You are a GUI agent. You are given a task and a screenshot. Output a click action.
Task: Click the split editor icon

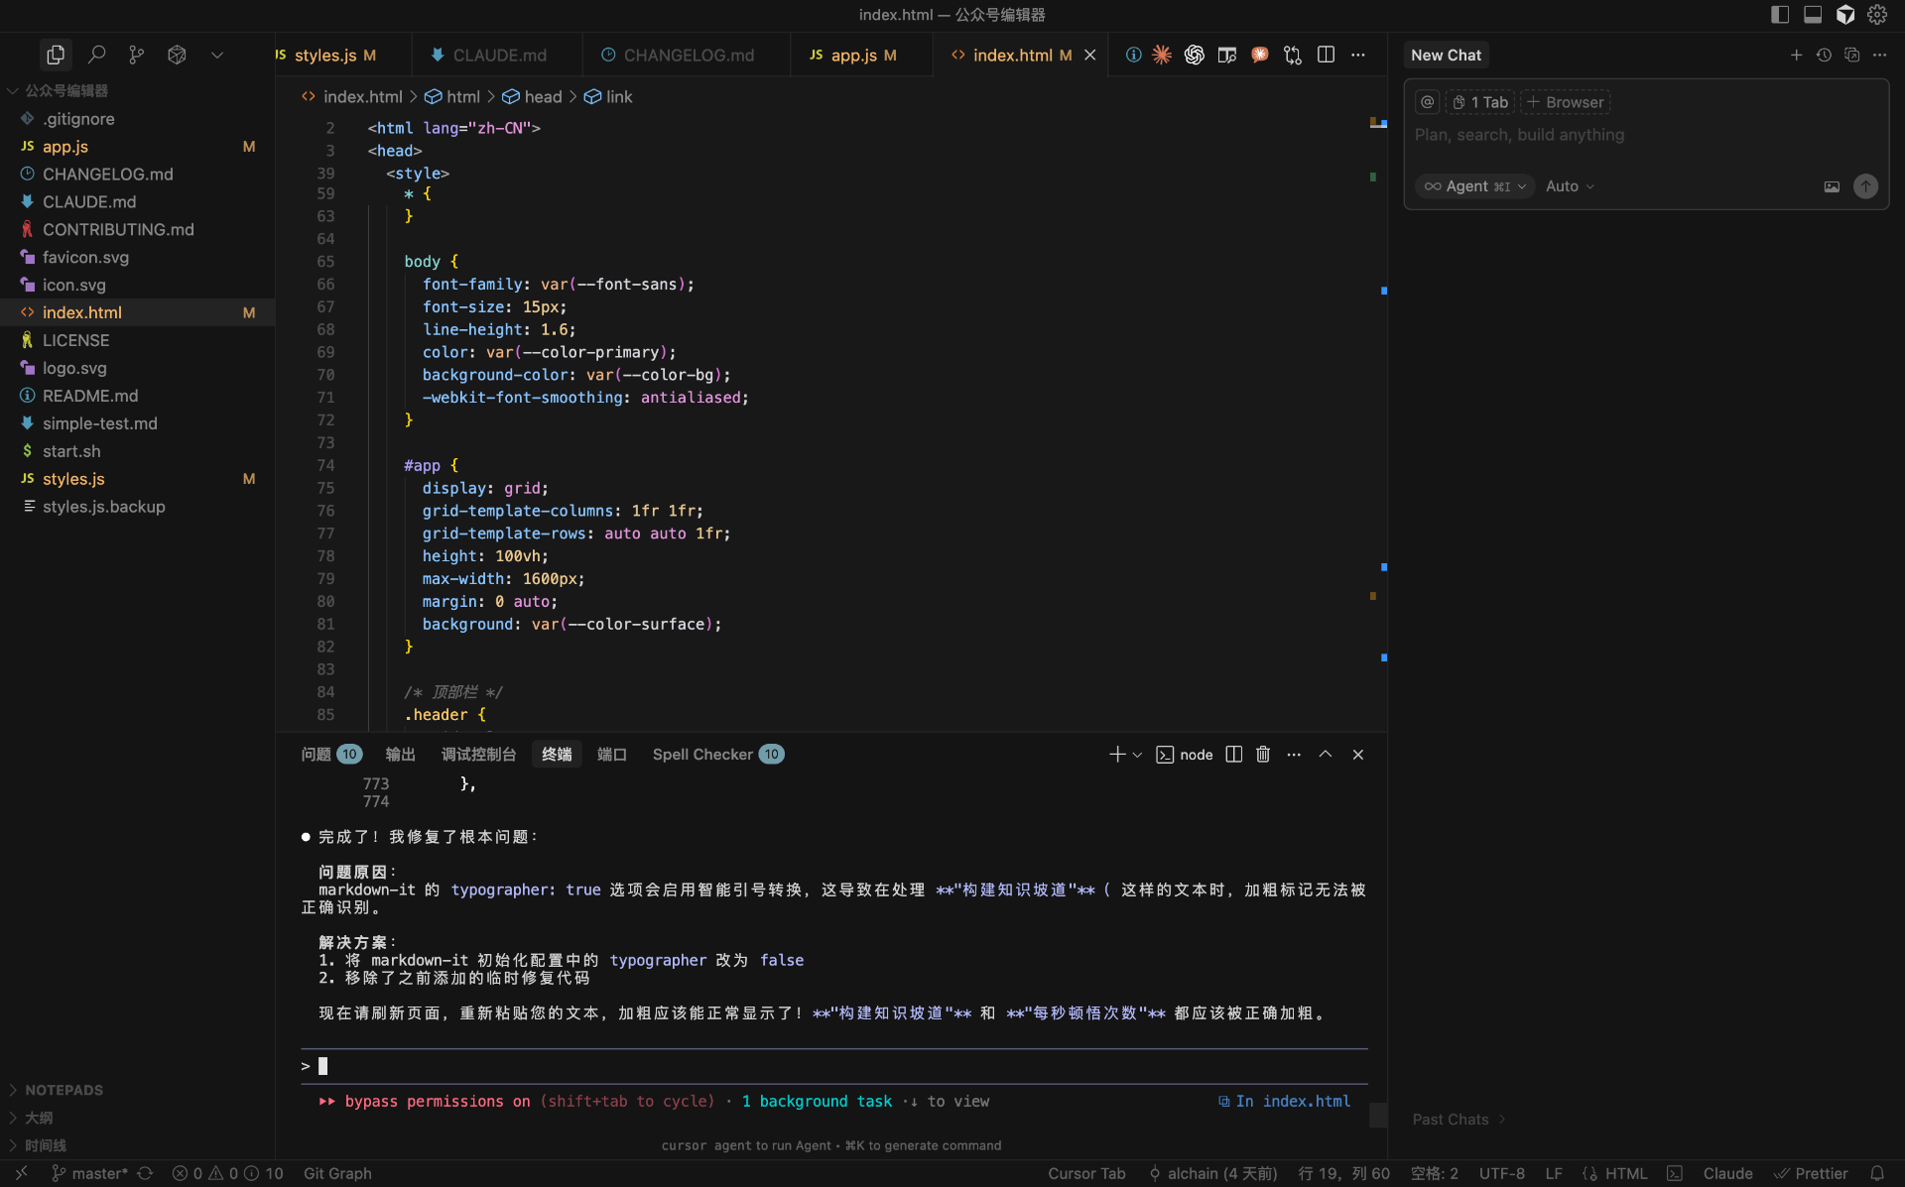(x=1326, y=55)
